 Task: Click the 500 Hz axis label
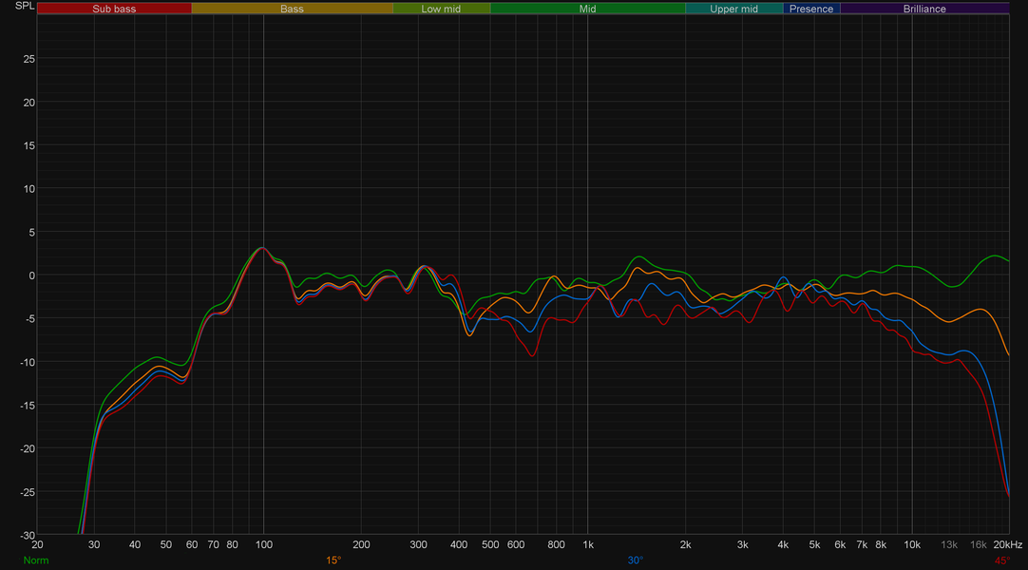(x=490, y=544)
